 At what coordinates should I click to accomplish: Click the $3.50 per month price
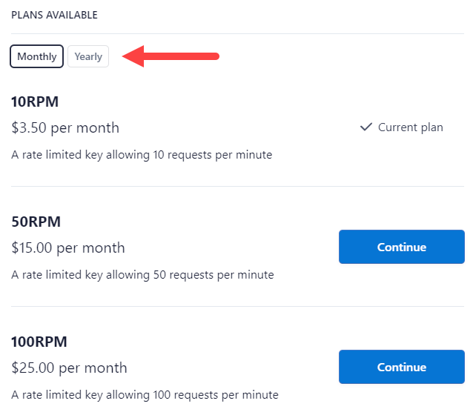(65, 127)
